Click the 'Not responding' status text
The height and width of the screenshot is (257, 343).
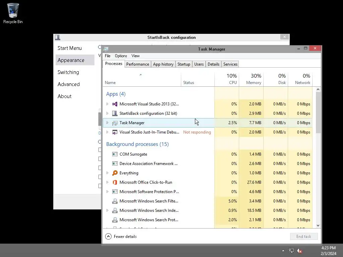point(197,132)
